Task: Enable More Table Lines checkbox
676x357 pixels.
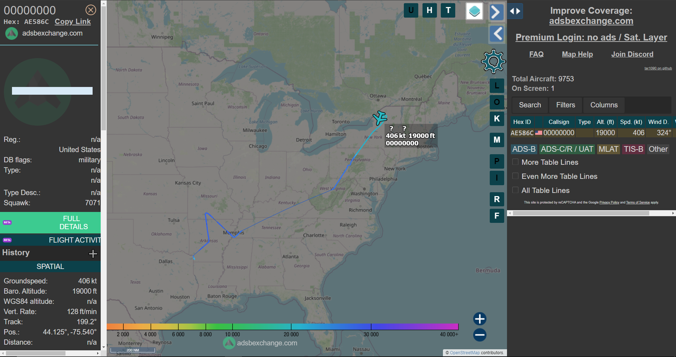Action: [x=515, y=162]
